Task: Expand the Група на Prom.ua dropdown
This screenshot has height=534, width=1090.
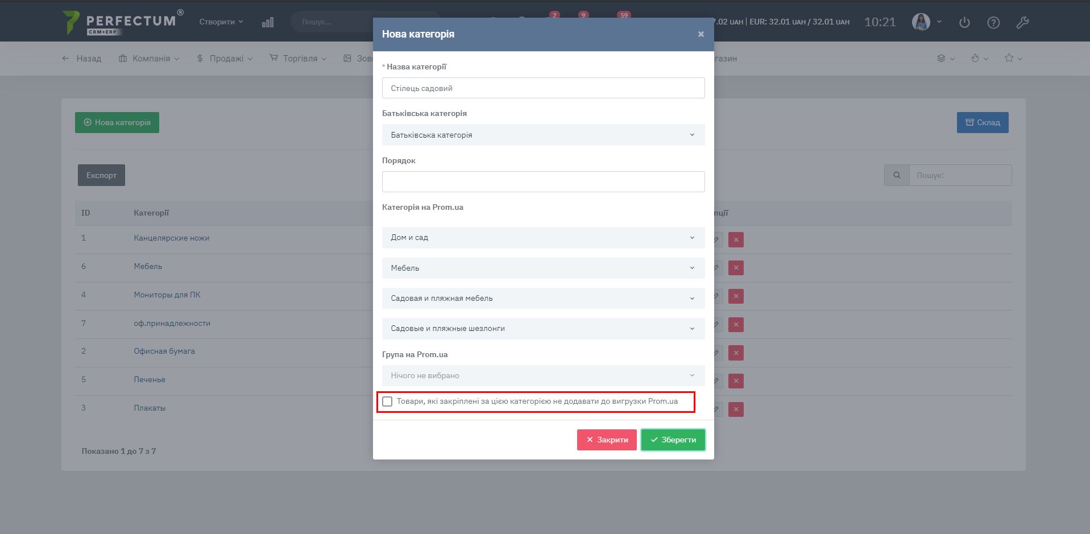Action: pyautogui.click(x=543, y=375)
